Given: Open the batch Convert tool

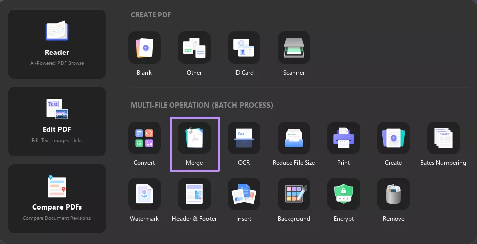Looking at the screenshot, I should (x=144, y=138).
